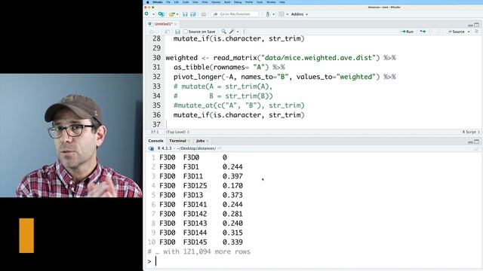The width and height of the screenshot is (483, 271).
Task: Expand the code tools dropdown arrow
Action: 238,32
